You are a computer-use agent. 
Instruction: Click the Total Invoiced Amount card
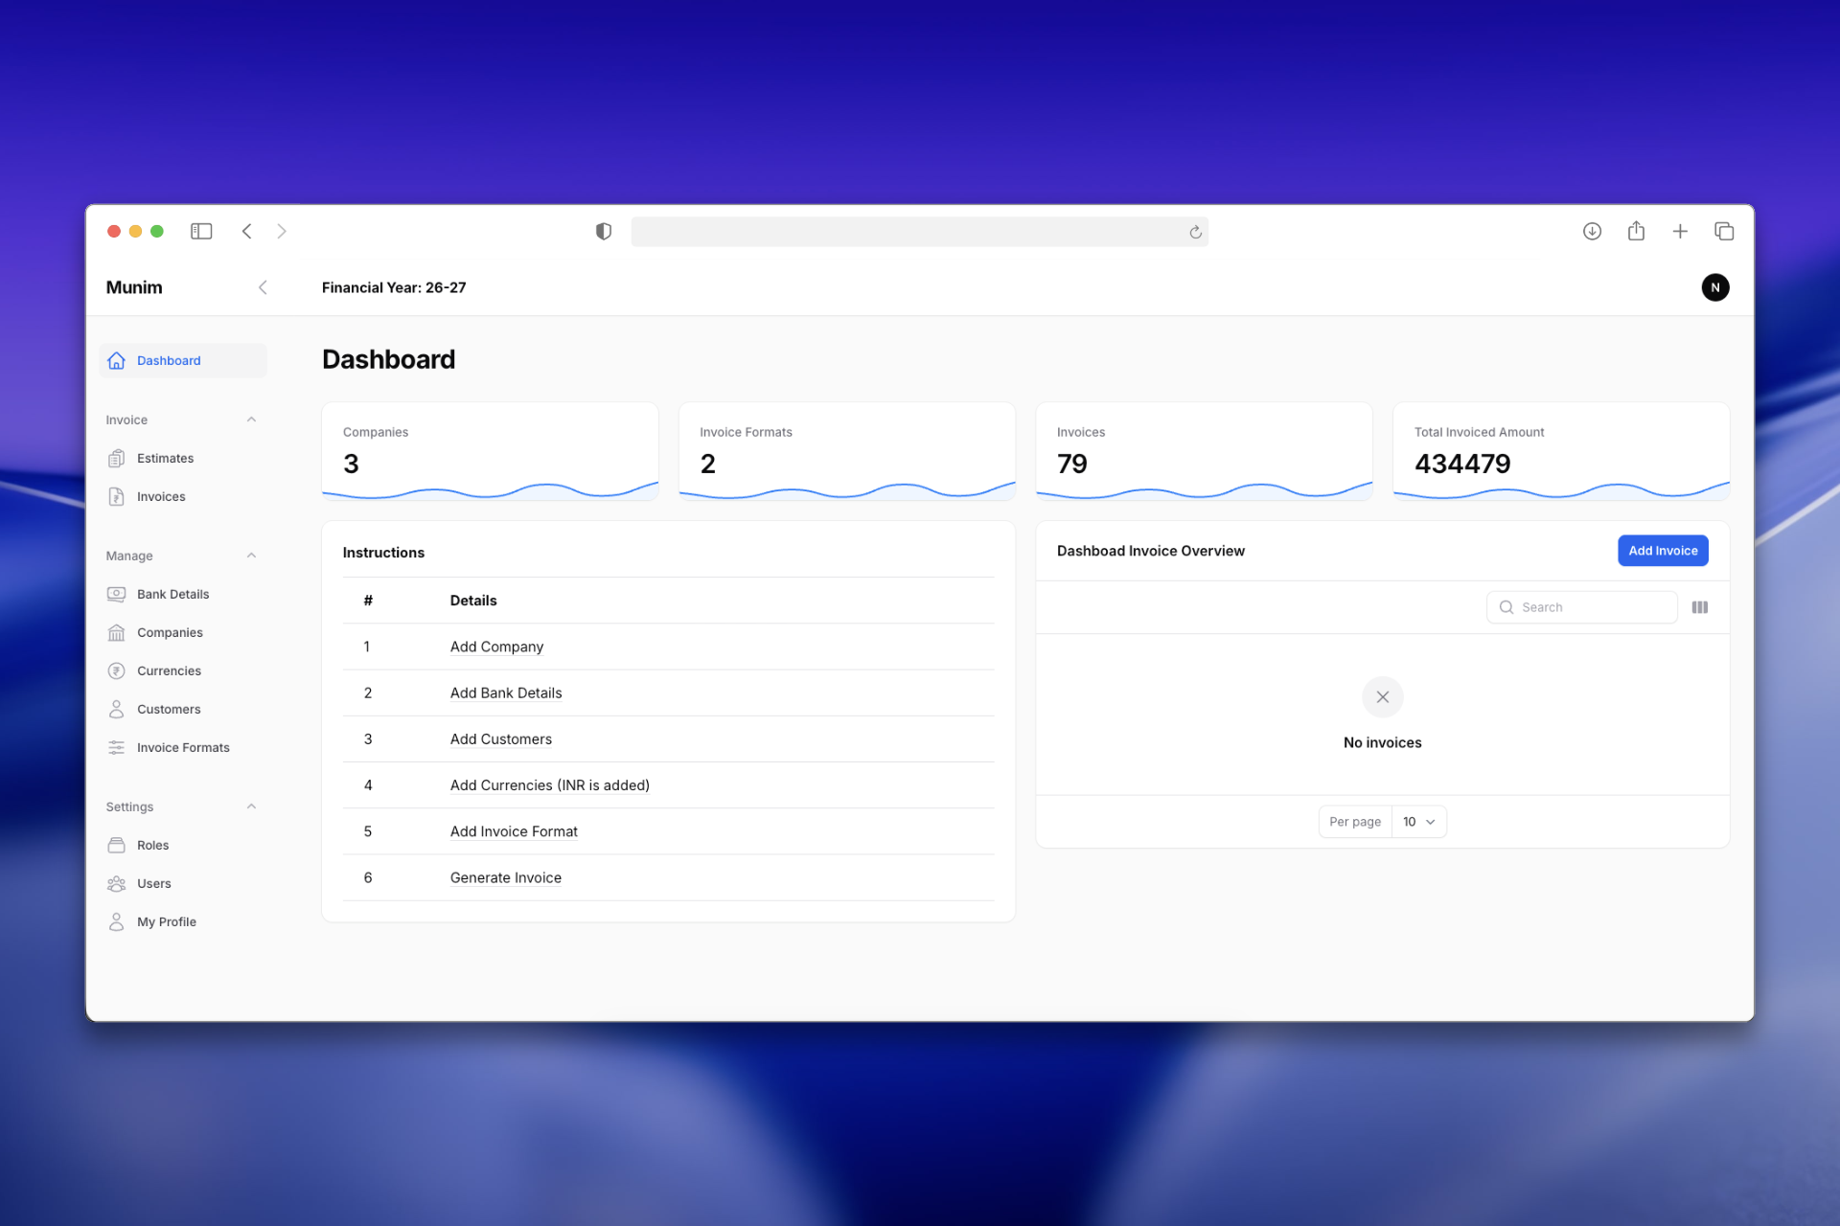point(1561,451)
